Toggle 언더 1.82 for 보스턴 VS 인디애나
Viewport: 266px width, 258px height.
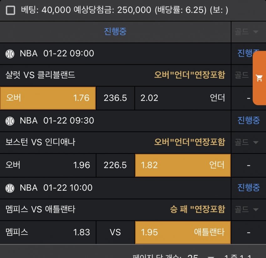point(183,165)
